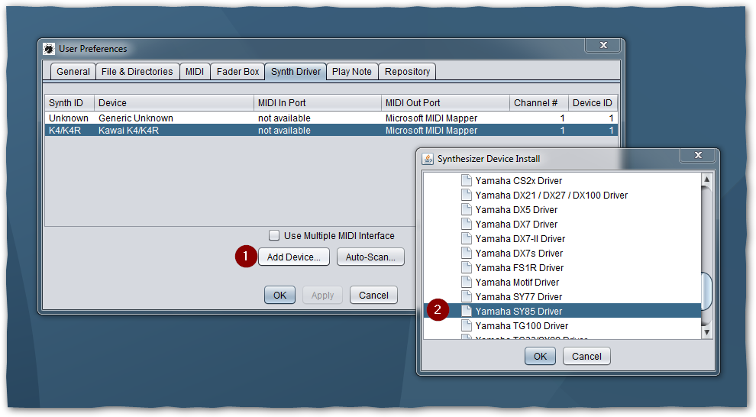The width and height of the screenshot is (756, 417).
Task: Click the K4/K4R synth ID cell
Action: [65, 130]
